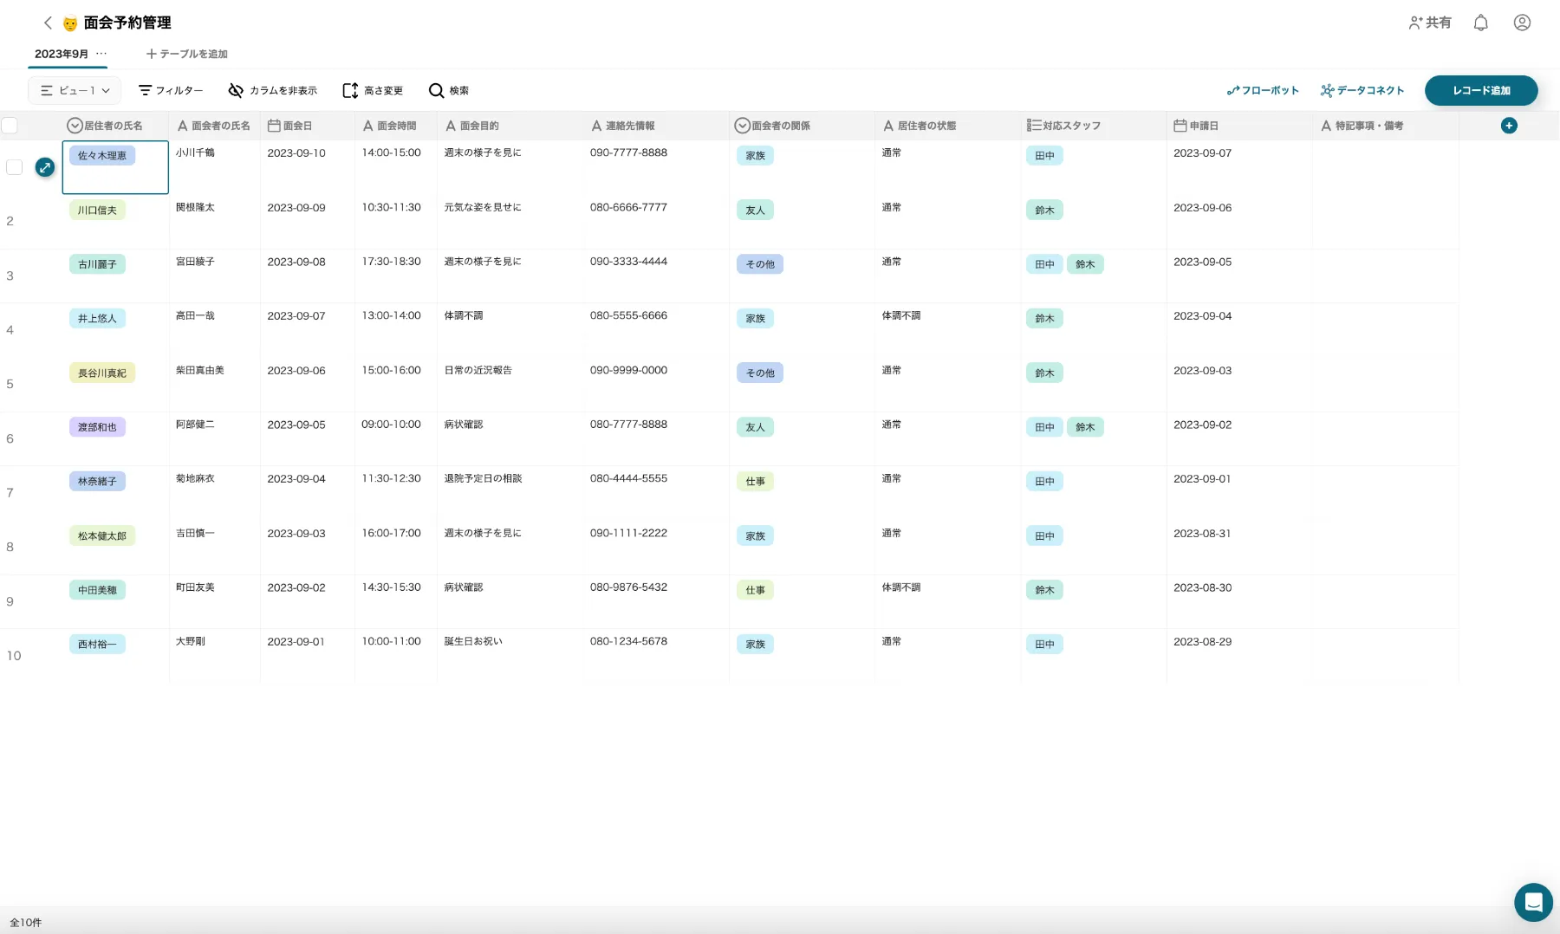Image resolution: width=1560 pixels, height=934 pixels.
Task: Click the 田中 staff tag in 大野剛 row
Action: click(x=1044, y=645)
